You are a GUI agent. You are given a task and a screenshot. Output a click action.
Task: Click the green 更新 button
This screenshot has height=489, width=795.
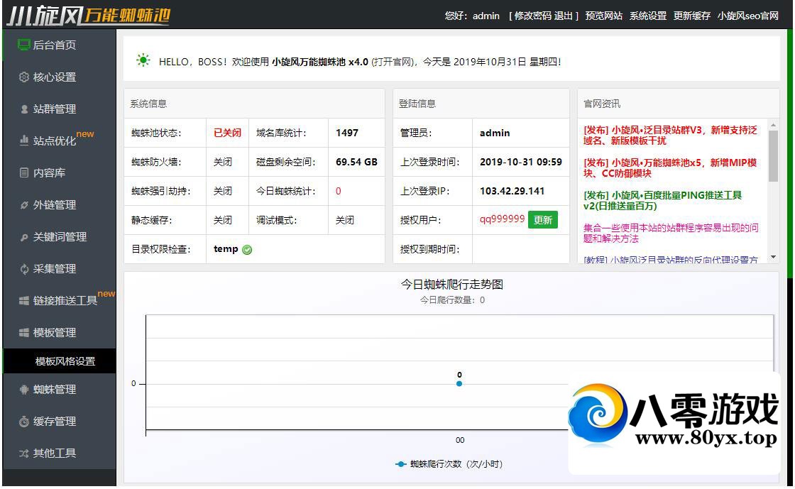pos(543,220)
